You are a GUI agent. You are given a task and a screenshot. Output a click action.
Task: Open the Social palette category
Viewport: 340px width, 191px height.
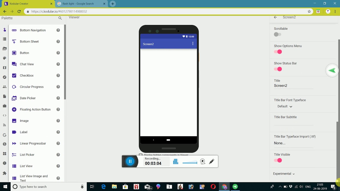pyautogui.click(x=5, y=87)
